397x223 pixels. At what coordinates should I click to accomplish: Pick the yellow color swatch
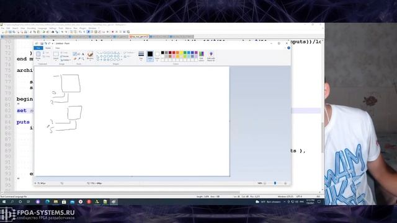[x=181, y=53]
